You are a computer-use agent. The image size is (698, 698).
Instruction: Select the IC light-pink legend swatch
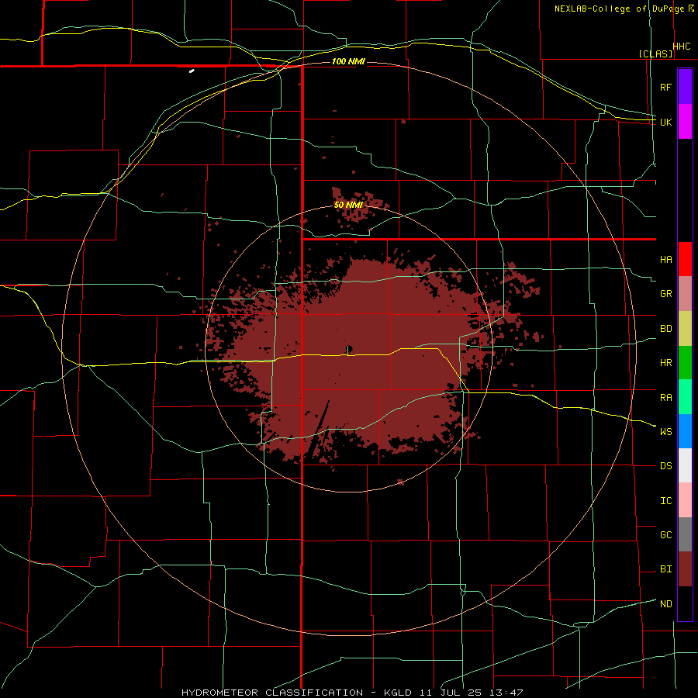coord(685,500)
